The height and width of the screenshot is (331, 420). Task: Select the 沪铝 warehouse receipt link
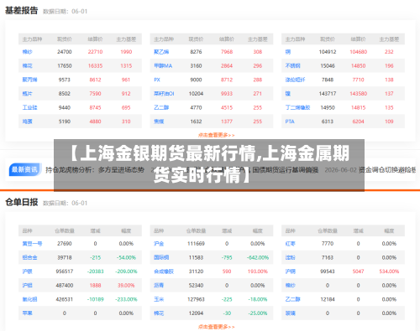tap(27, 286)
